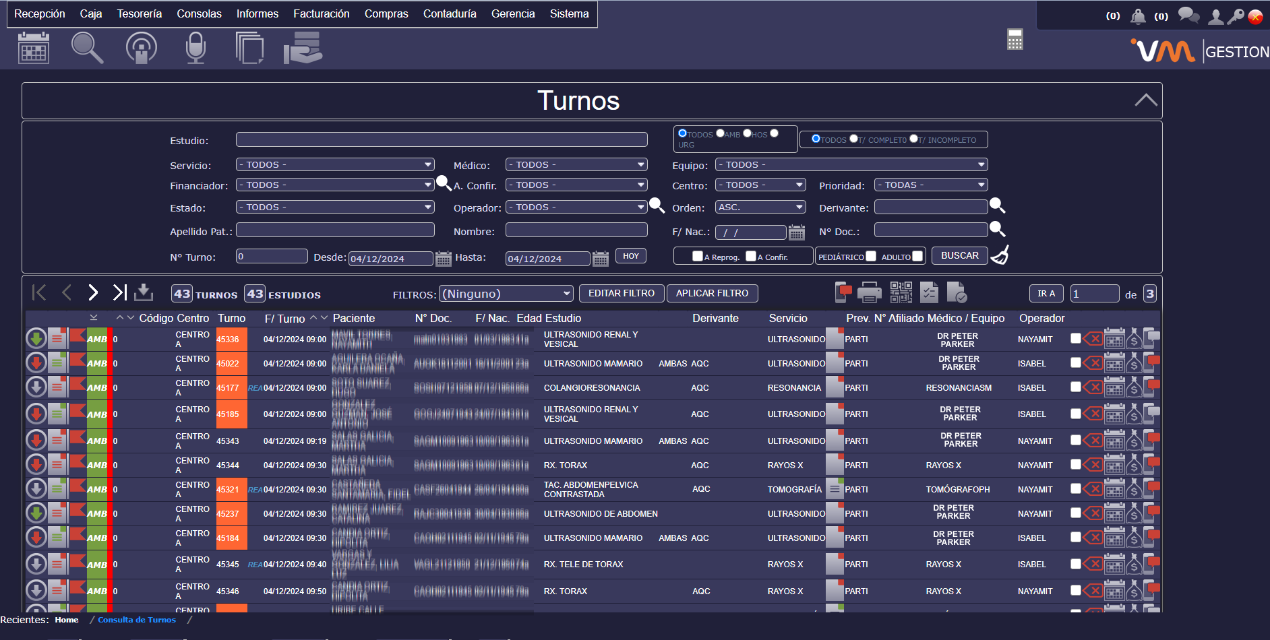Open the magnifier search toolbar icon
The height and width of the screenshot is (640, 1270).
pyautogui.click(x=87, y=48)
